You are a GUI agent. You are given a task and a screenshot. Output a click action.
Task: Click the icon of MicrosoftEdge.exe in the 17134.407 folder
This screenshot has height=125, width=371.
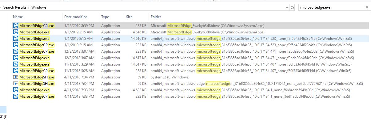(15, 64)
